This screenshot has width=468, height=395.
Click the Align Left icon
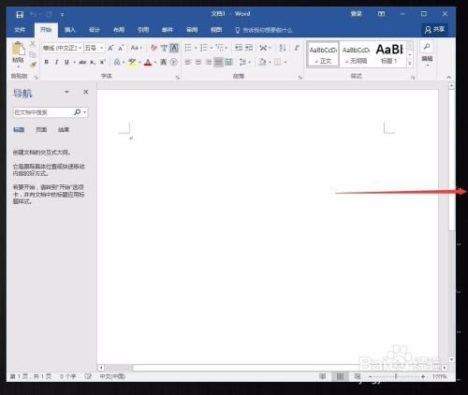188,62
